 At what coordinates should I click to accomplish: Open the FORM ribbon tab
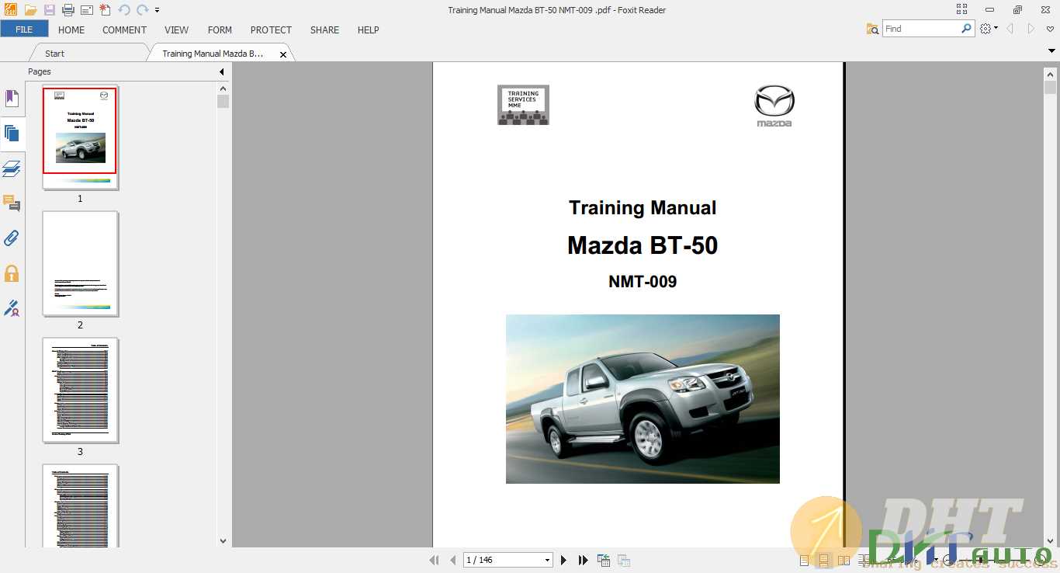220,30
